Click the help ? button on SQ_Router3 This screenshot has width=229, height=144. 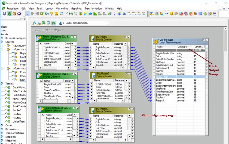click(x=129, y=109)
